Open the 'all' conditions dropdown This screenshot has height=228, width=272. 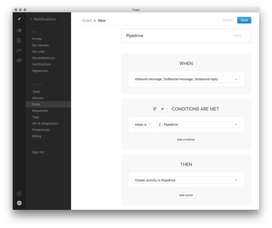point(164,109)
